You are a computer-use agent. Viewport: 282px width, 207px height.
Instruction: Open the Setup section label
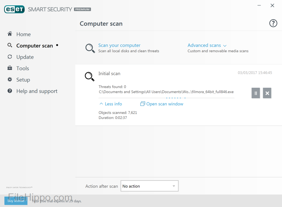pos(23,80)
